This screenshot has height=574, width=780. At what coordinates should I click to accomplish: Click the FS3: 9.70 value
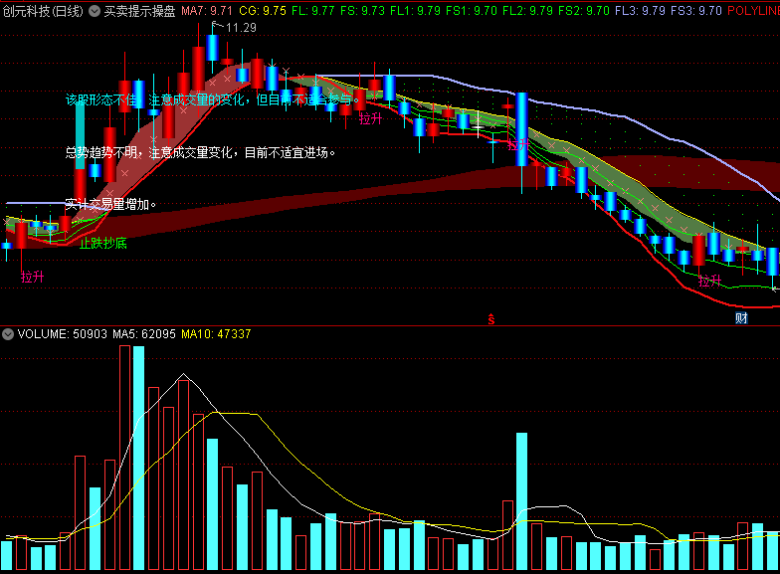pos(696,10)
